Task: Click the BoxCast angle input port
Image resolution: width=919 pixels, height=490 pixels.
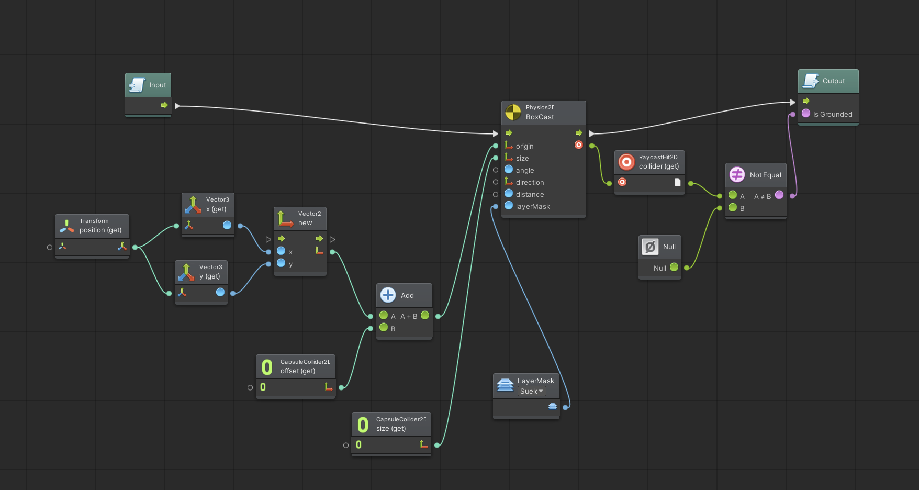Action: pos(496,170)
